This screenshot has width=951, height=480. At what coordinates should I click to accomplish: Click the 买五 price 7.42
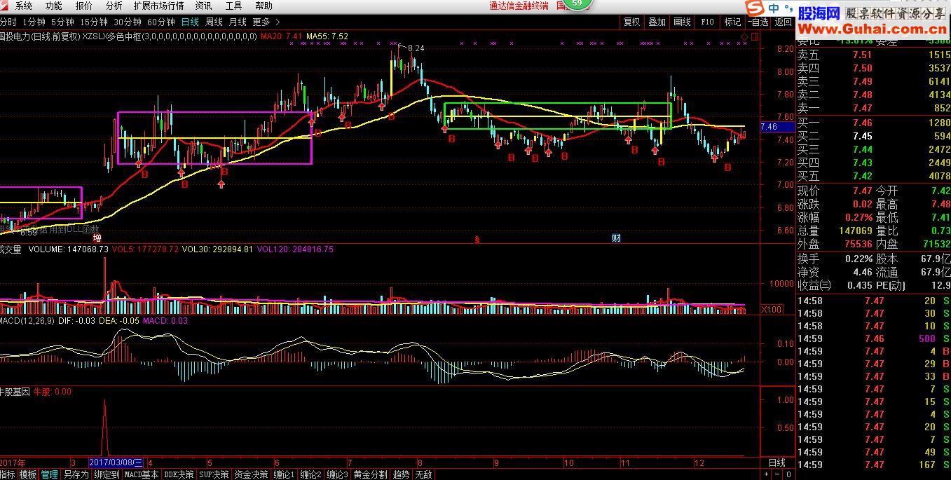click(x=863, y=176)
